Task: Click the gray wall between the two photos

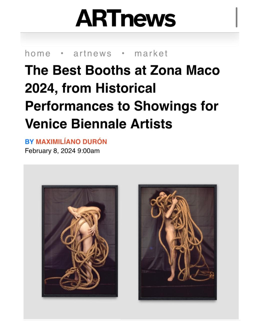Action: pos(128,241)
